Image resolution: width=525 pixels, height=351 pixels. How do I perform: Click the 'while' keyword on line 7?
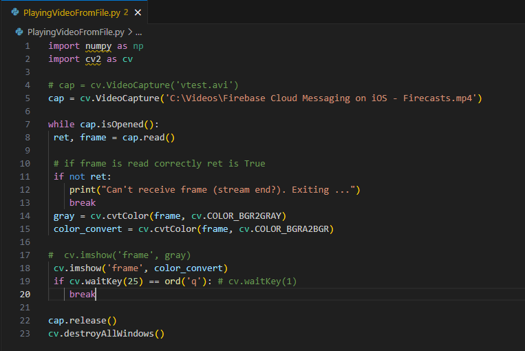pyautogui.click(x=61, y=125)
